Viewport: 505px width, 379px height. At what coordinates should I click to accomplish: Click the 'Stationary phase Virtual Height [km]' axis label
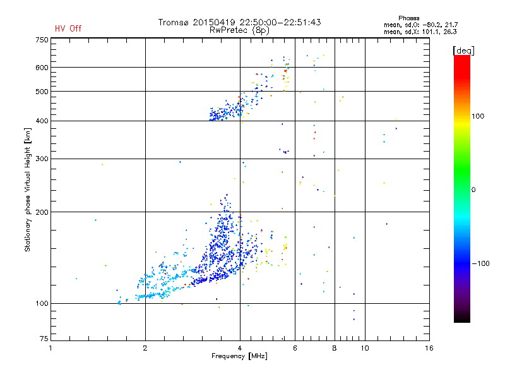[x=28, y=189]
